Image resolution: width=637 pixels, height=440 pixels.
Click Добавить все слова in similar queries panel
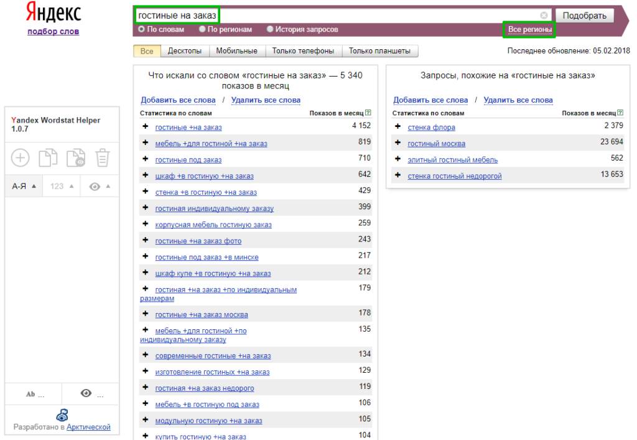click(x=430, y=100)
